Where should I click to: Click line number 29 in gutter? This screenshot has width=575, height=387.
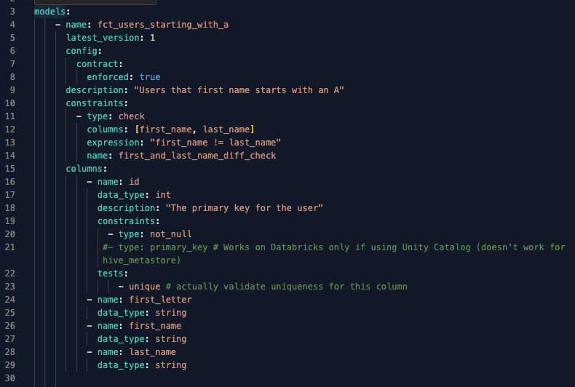10,365
